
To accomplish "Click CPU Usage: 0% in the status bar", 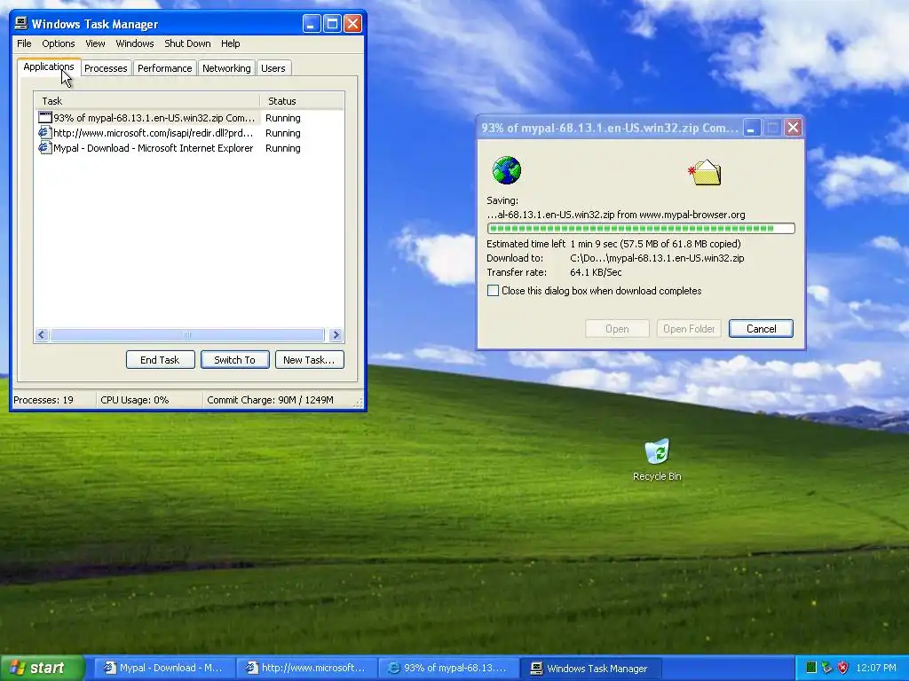I will (x=135, y=400).
